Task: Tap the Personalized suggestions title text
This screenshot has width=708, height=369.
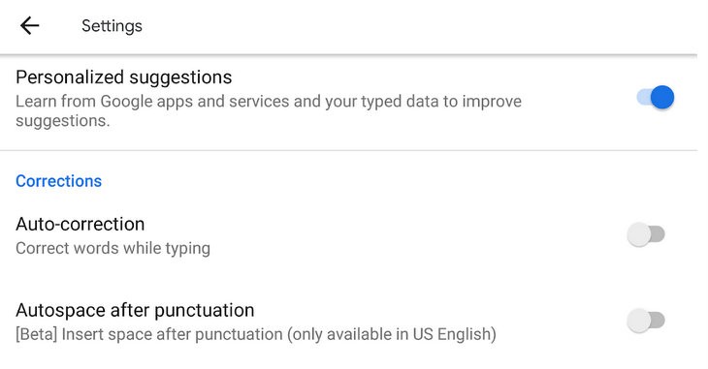Action: click(x=124, y=77)
